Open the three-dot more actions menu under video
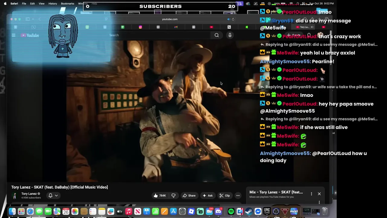This screenshot has width=387, height=218. point(238,196)
